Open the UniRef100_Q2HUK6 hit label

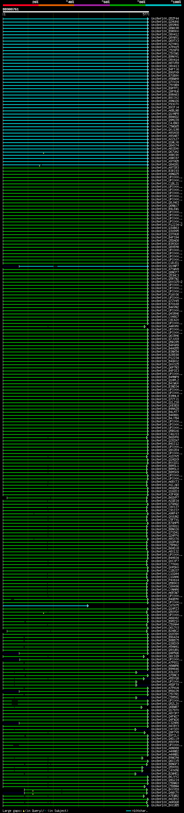(x=165, y=22)
